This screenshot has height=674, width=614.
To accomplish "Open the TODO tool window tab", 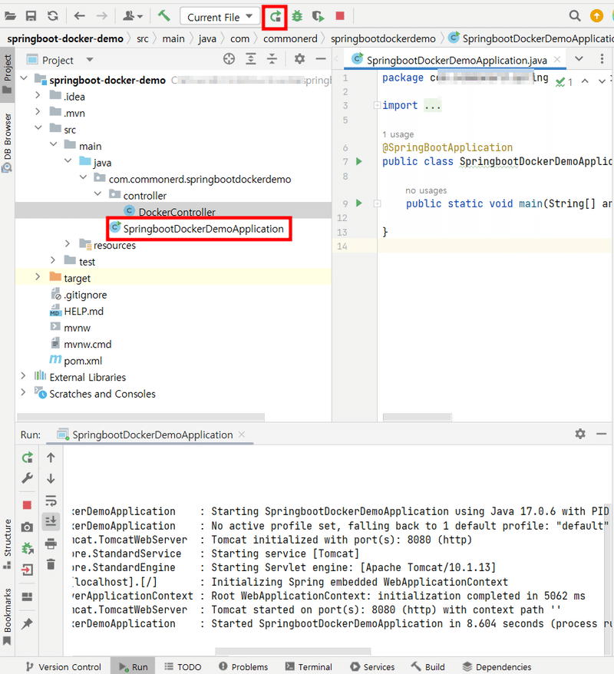I will coord(183,666).
